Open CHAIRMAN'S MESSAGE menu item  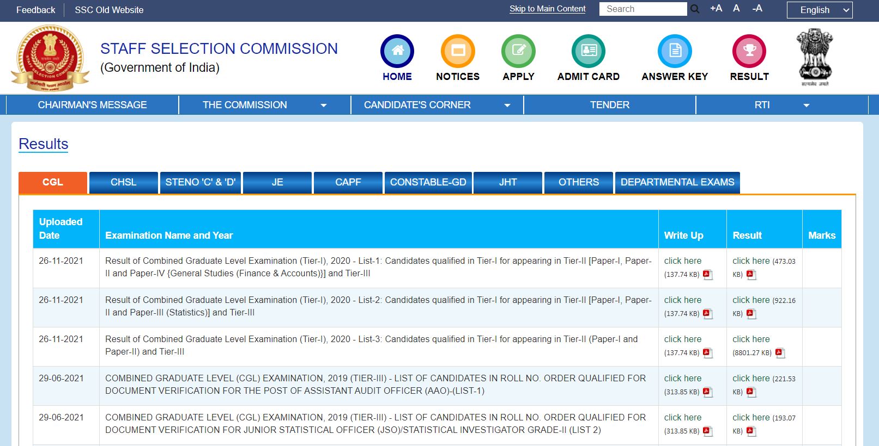pyautogui.click(x=92, y=105)
